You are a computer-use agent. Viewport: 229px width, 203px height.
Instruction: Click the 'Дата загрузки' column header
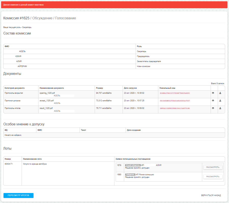coord(130,88)
